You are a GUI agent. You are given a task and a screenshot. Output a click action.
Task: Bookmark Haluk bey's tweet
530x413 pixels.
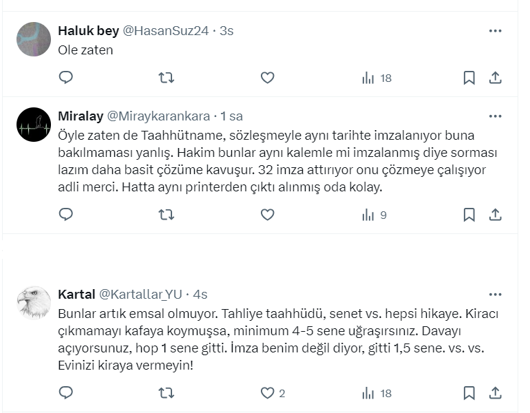[469, 78]
